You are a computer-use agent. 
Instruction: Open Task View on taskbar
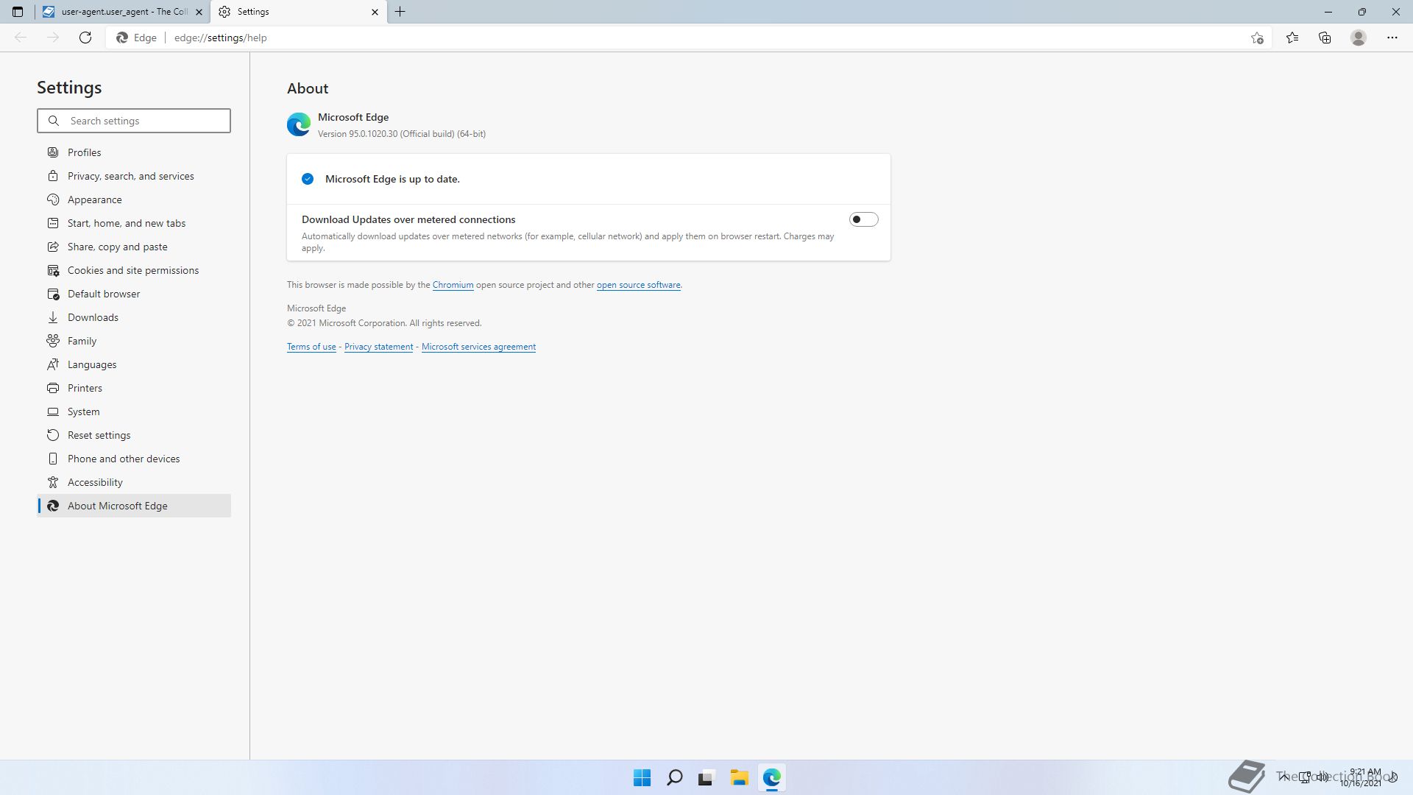point(706,777)
